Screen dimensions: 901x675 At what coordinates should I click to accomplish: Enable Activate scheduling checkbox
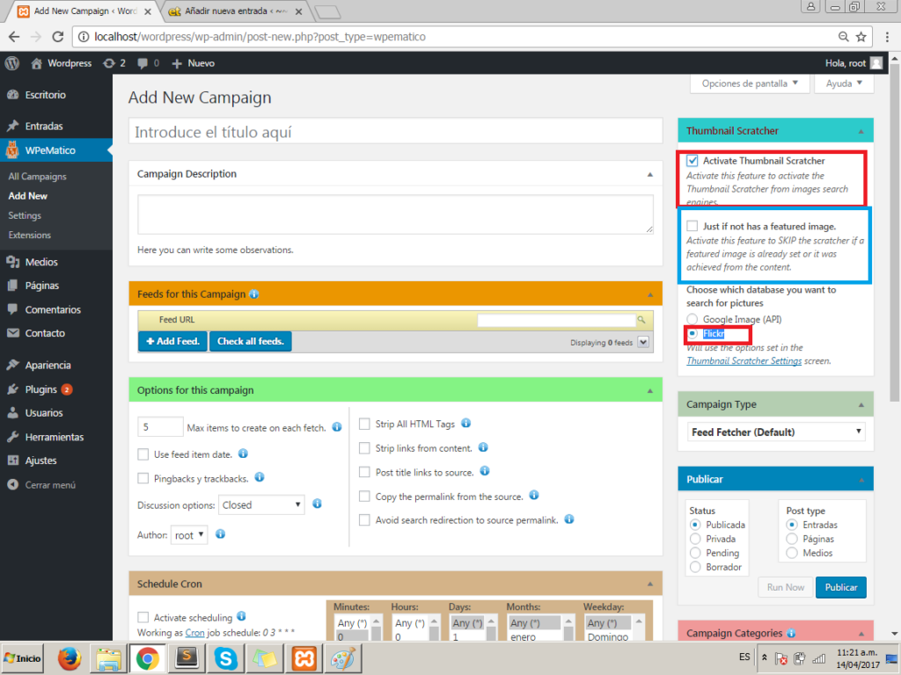pyautogui.click(x=143, y=618)
